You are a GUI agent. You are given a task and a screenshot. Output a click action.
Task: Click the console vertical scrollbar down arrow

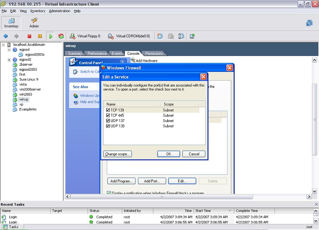point(314,191)
